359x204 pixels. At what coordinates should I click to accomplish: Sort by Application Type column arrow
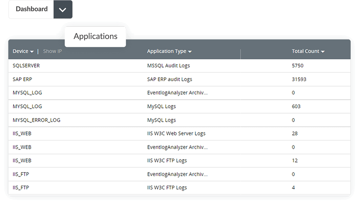(x=190, y=52)
